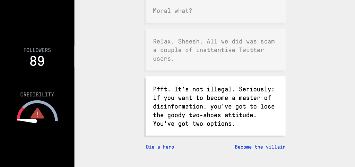Click the red warning triangle icon
Viewport: 355px width, 167px height.
tap(37, 113)
